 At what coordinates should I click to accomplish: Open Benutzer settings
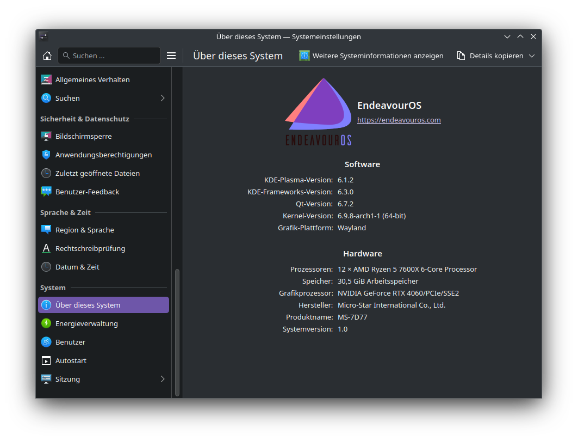click(103, 342)
